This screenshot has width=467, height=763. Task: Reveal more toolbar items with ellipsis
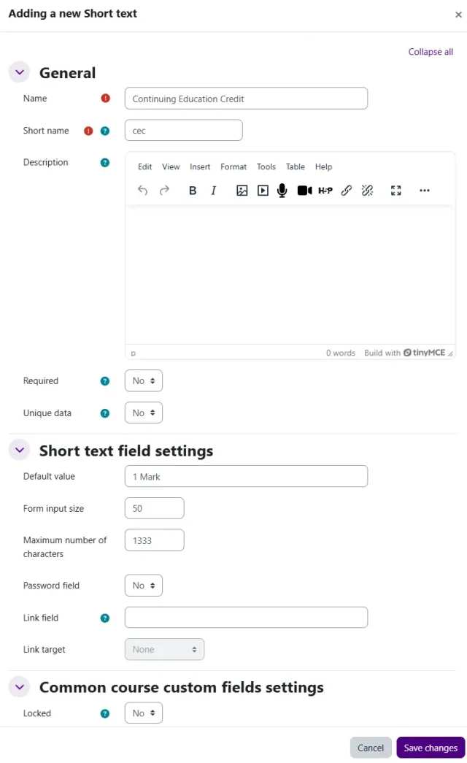(x=425, y=191)
